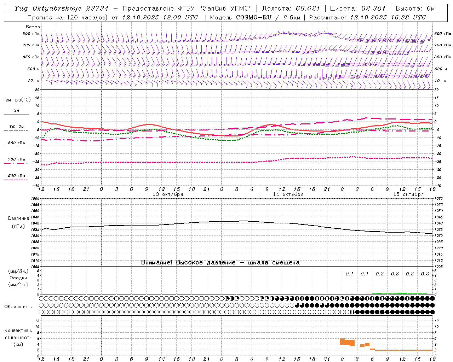Click the green precipitation bar in Осадки panel
Image resolution: width=453 pixels, height=362 pixels.
coord(402,293)
